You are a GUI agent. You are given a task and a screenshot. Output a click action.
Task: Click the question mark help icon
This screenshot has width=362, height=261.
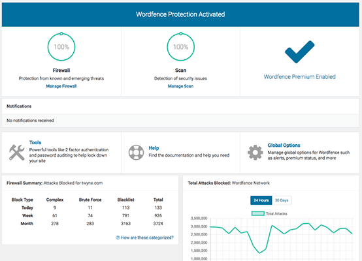pyautogui.click(x=118, y=238)
